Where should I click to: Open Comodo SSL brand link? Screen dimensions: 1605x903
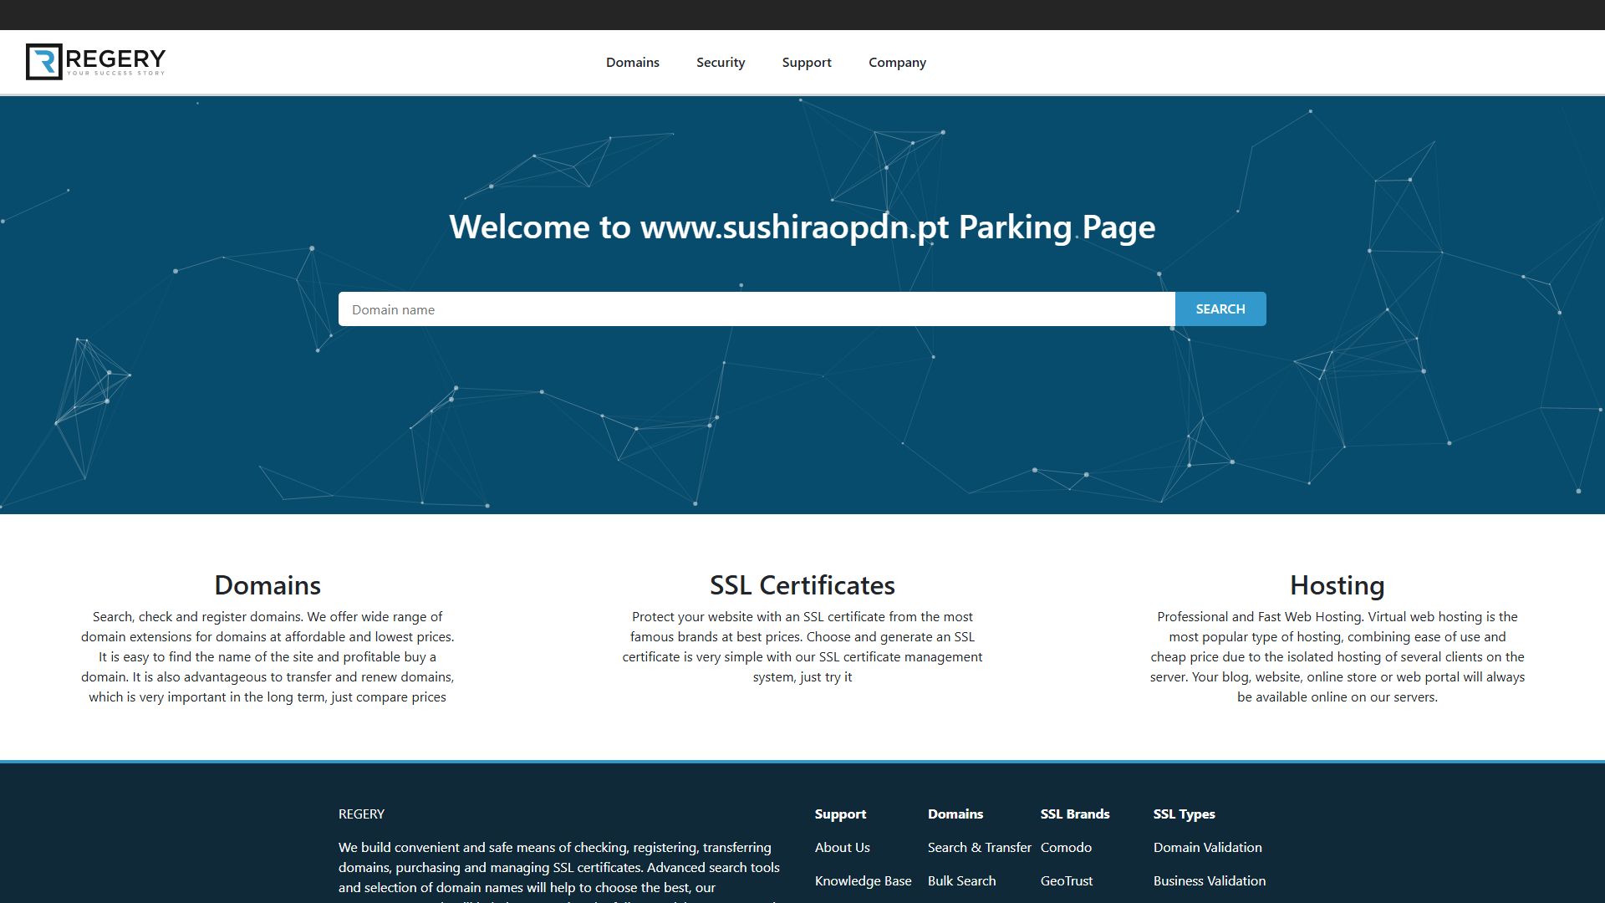[1067, 848]
